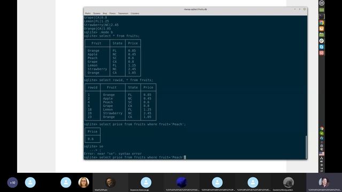
Task: Click 'State' header in first table
Action: [x=118, y=43]
